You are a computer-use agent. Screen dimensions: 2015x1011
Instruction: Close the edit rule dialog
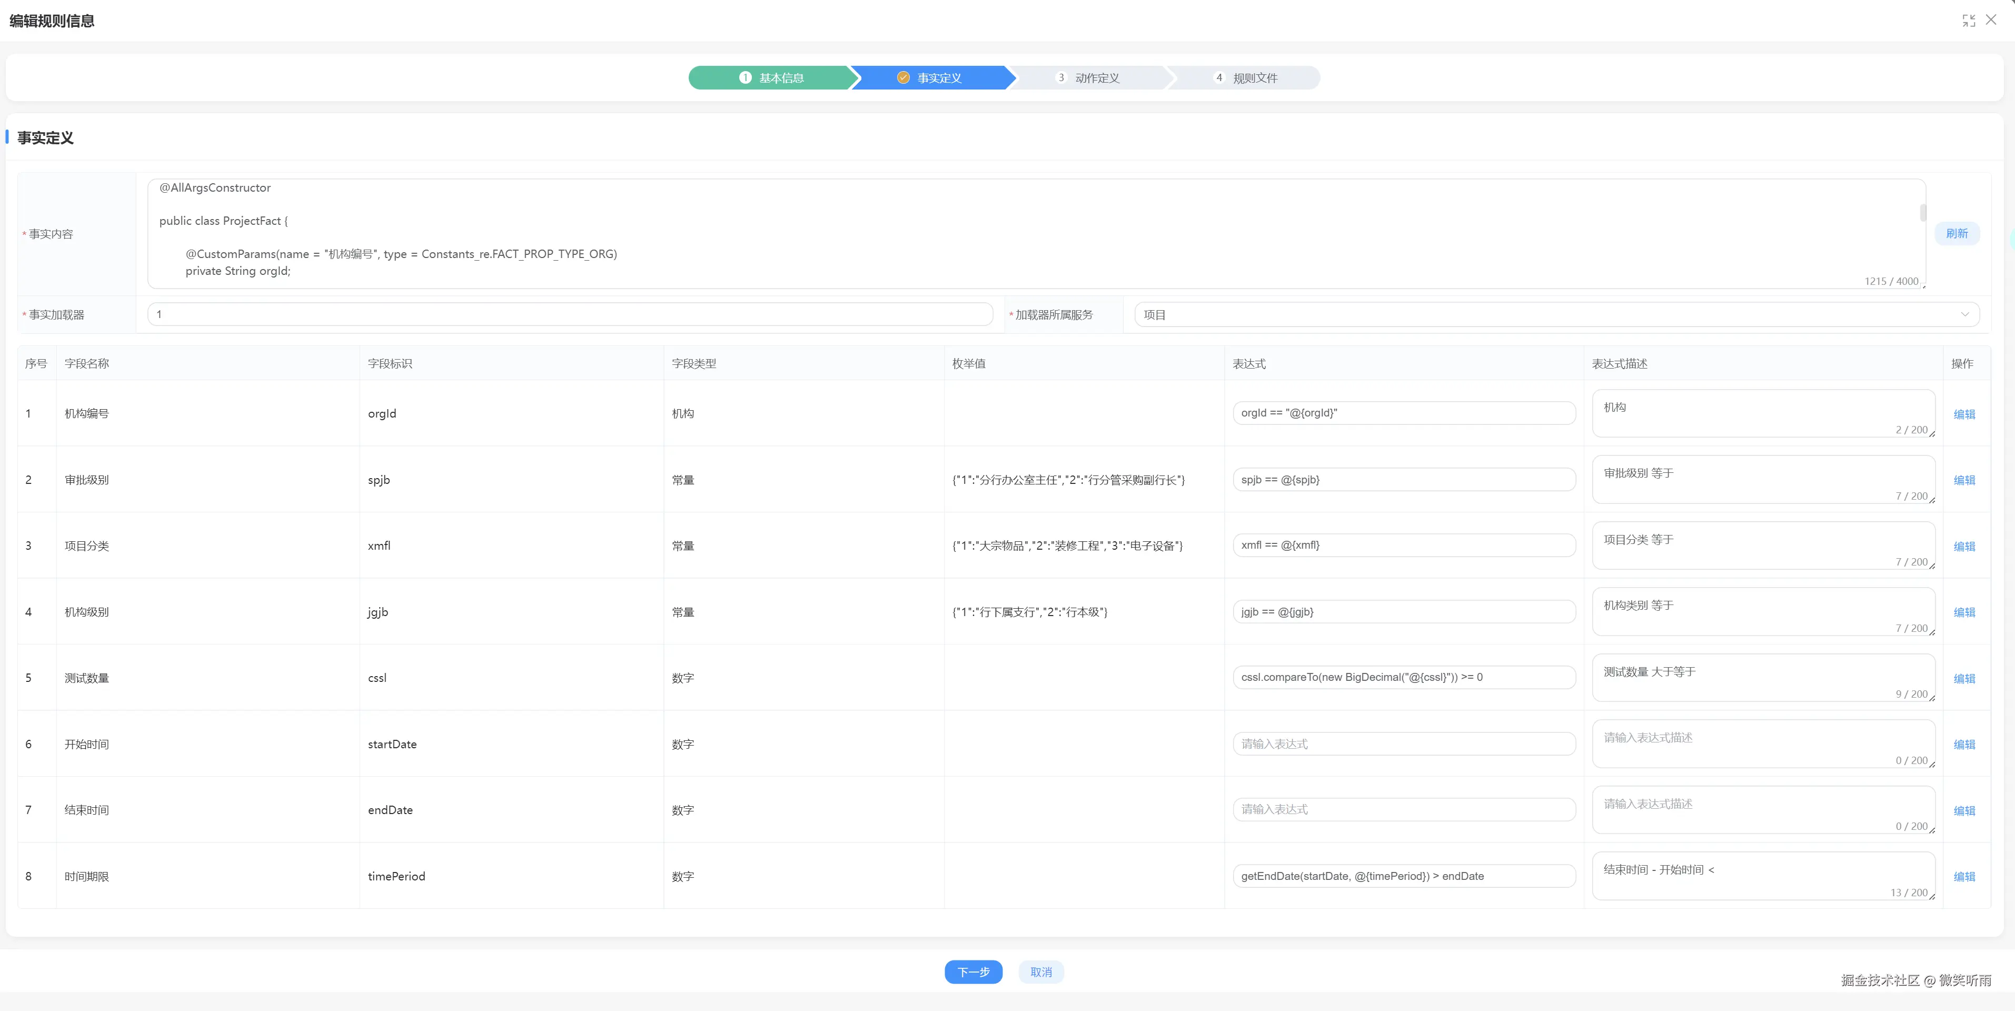click(x=1991, y=21)
